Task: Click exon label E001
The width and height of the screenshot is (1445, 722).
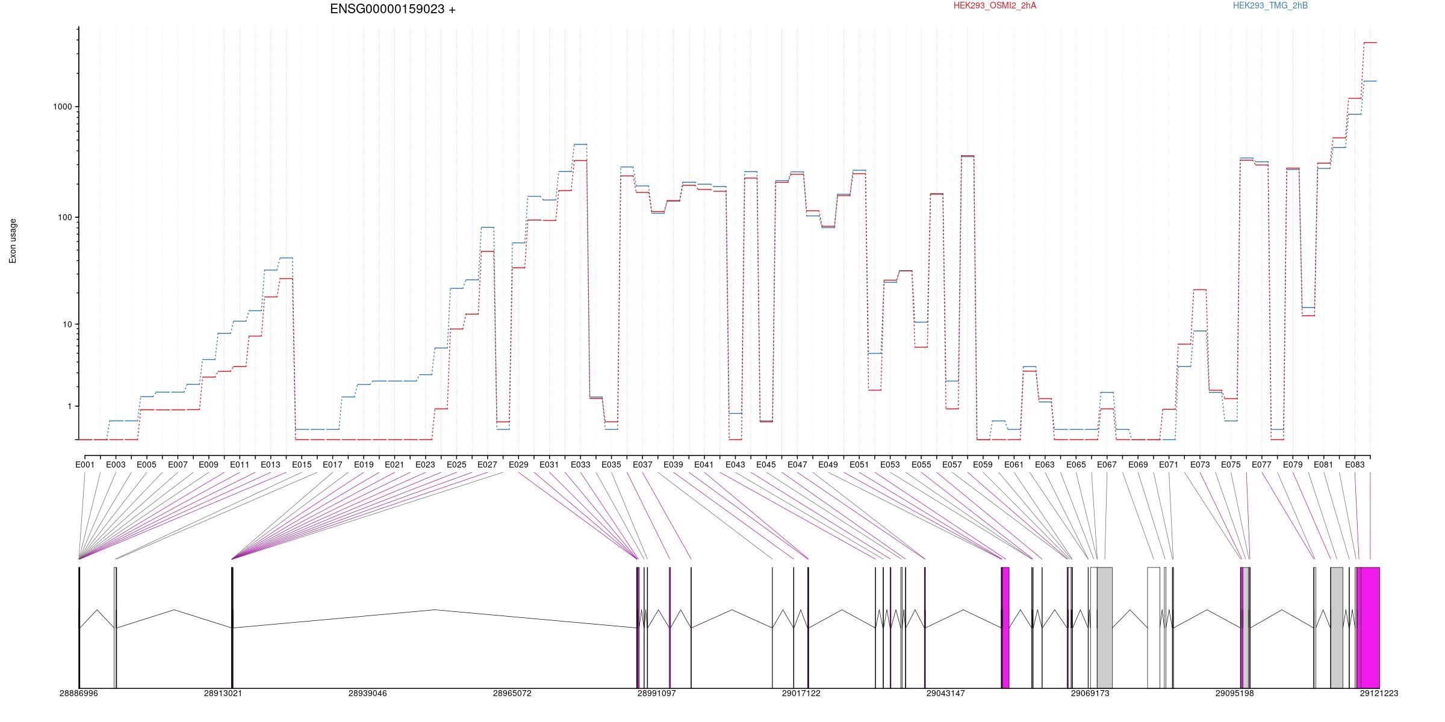Action: (x=85, y=464)
